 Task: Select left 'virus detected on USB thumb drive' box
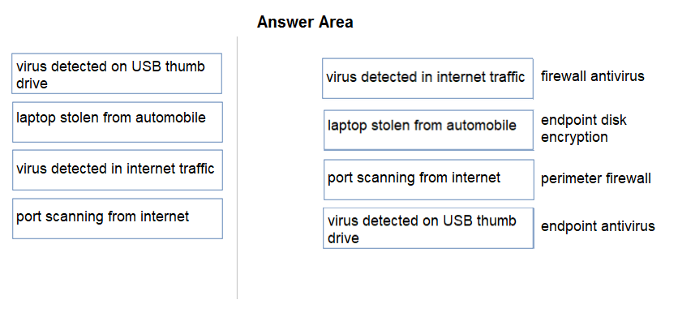click(x=117, y=74)
